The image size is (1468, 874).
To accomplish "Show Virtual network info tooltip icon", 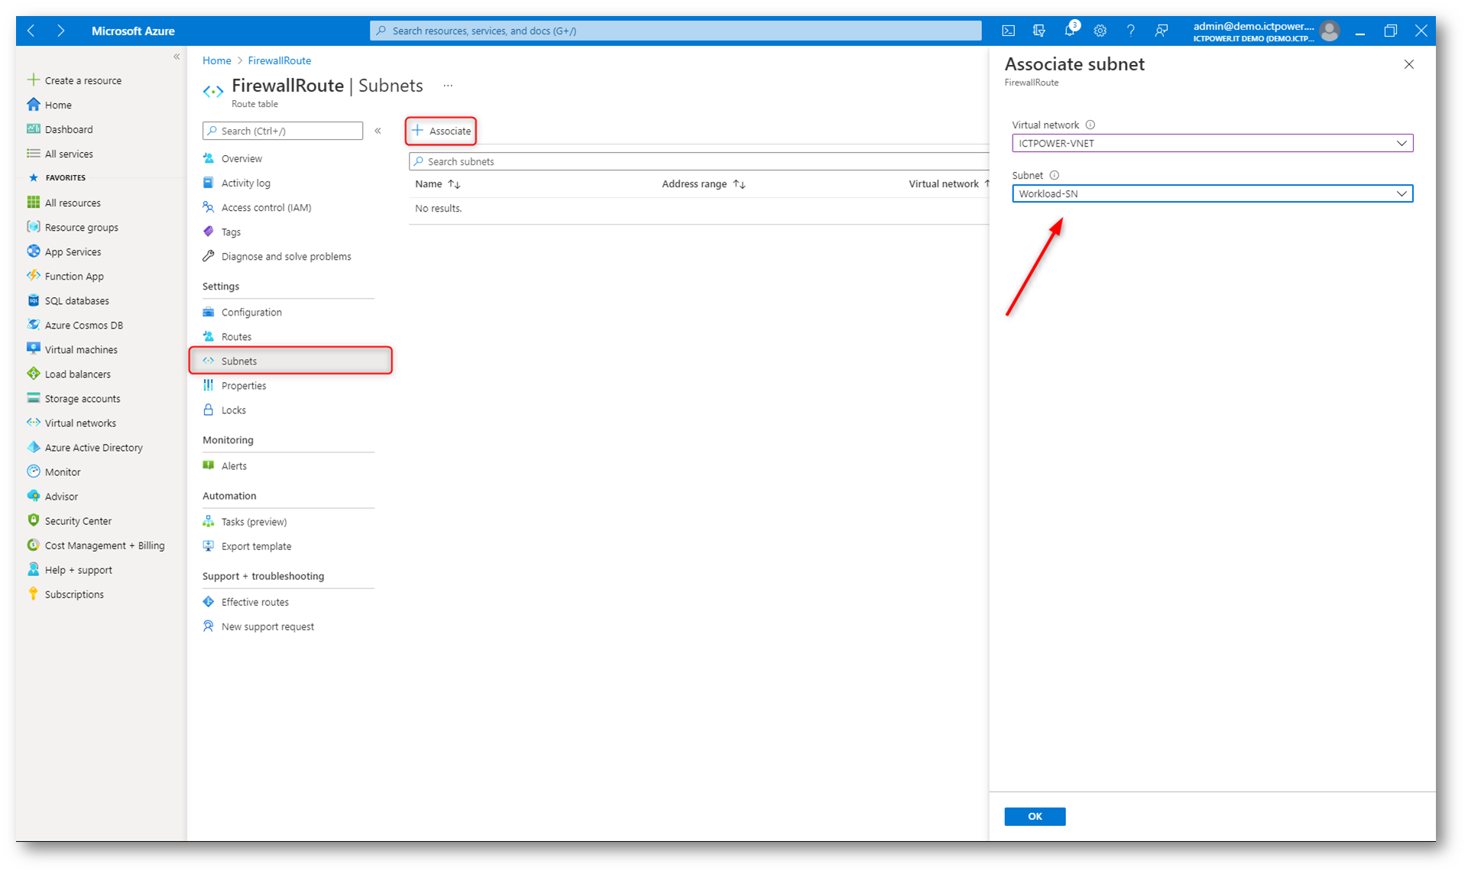I will pos(1090,125).
